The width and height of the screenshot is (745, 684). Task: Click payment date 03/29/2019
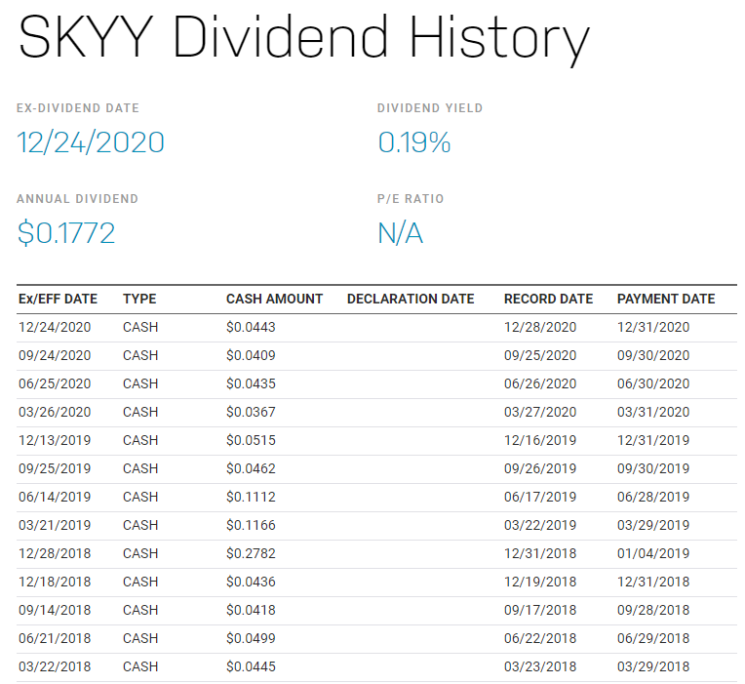pyautogui.click(x=653, y=525)
